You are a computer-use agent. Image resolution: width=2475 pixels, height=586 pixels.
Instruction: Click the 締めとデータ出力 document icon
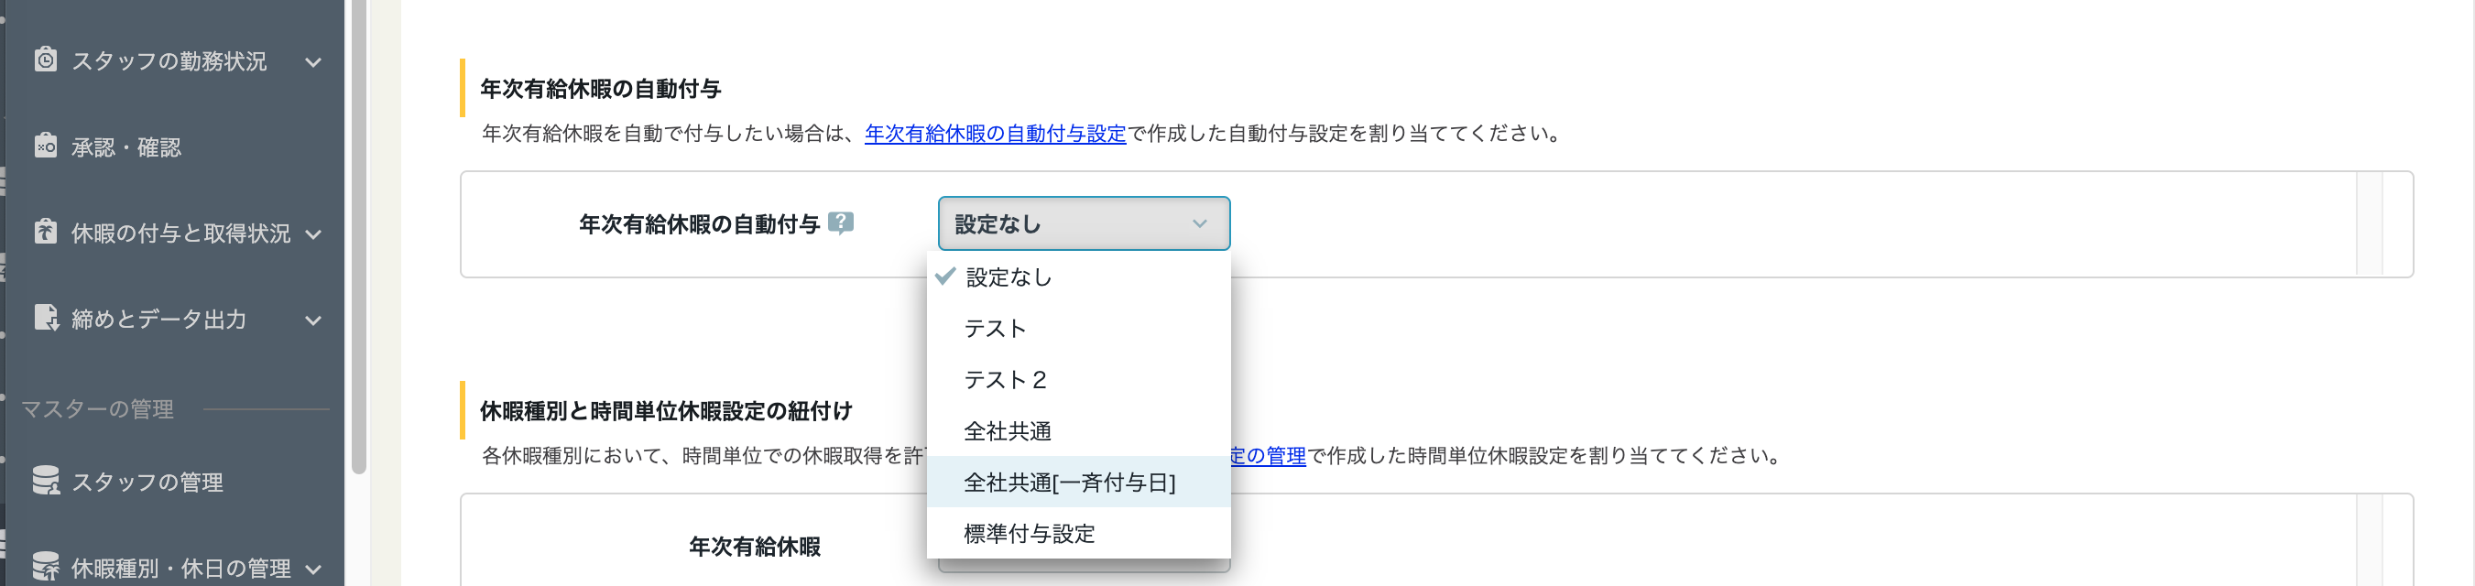(x=45, y=317)
